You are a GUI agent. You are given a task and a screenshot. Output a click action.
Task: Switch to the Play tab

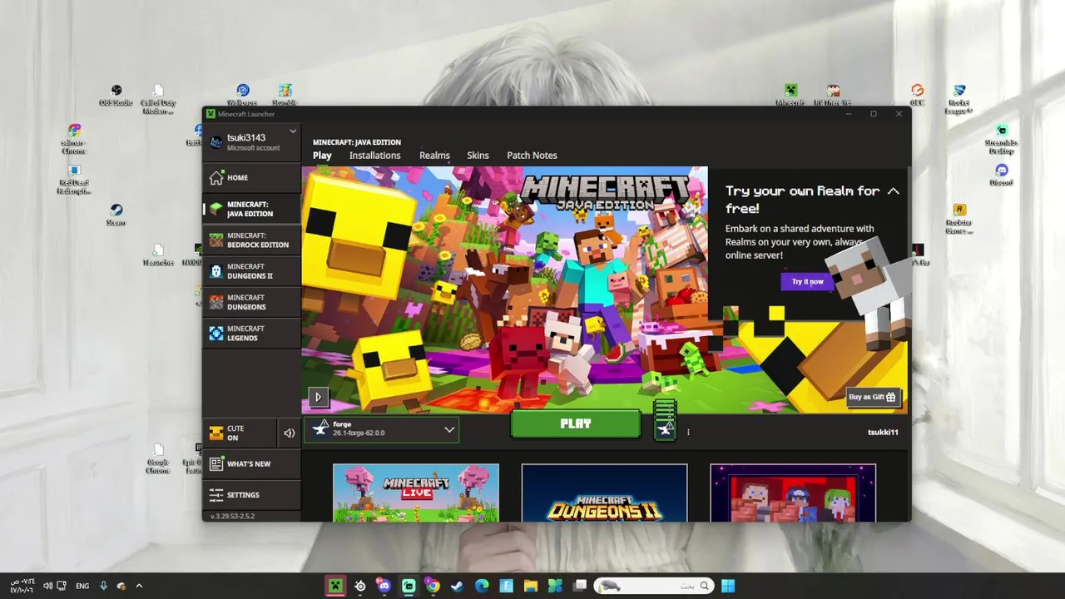[322, 156]
